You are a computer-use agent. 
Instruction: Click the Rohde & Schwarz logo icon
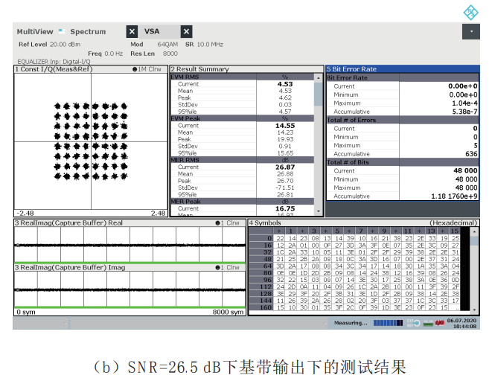click(472, 11)
